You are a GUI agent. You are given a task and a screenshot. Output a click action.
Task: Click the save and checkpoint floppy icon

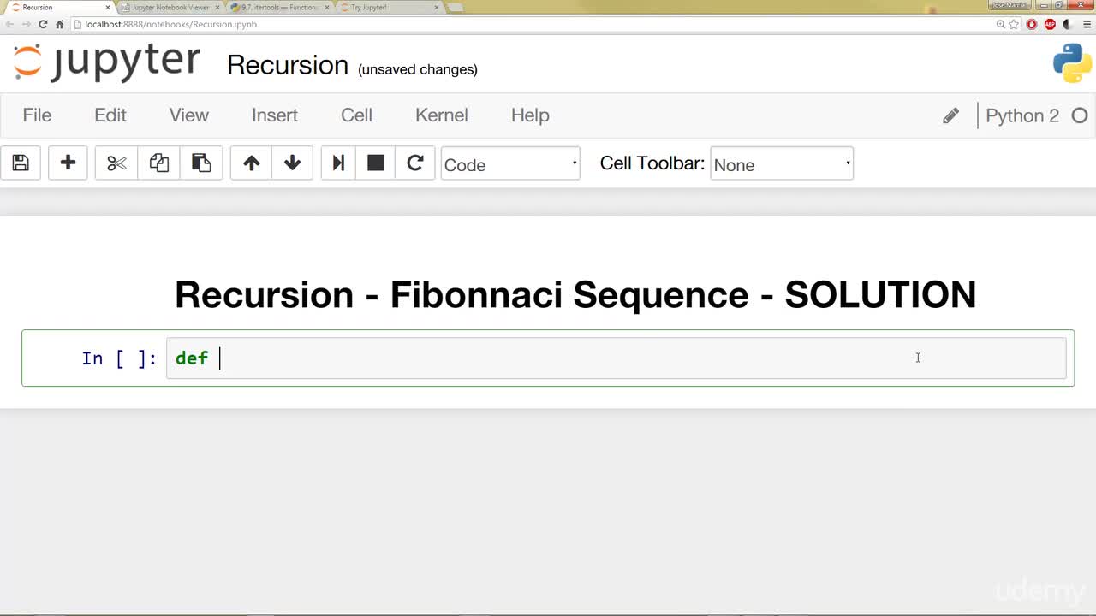[x=21, y=163]
